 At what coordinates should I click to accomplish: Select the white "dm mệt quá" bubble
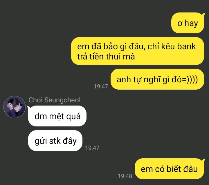57,116
